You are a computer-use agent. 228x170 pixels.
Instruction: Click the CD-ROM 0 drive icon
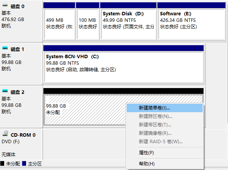point(5,134)
